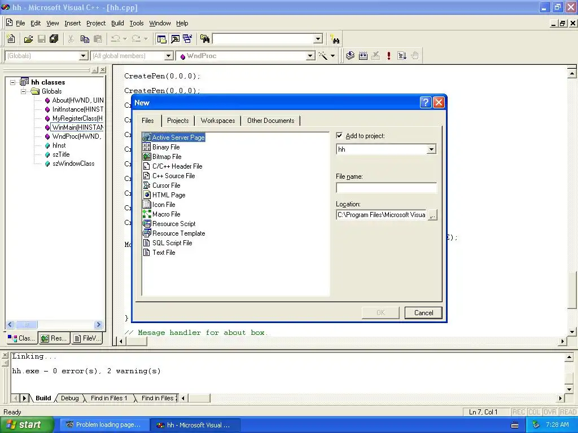The width and height of the screenshot is (578, 433).
Task: Click the Build toolbar icon
Action: tap(363, 56)
